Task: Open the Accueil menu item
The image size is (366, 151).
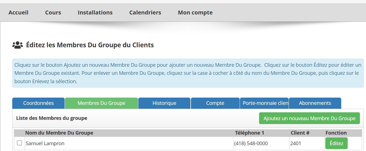Action: tap(18, 13)
